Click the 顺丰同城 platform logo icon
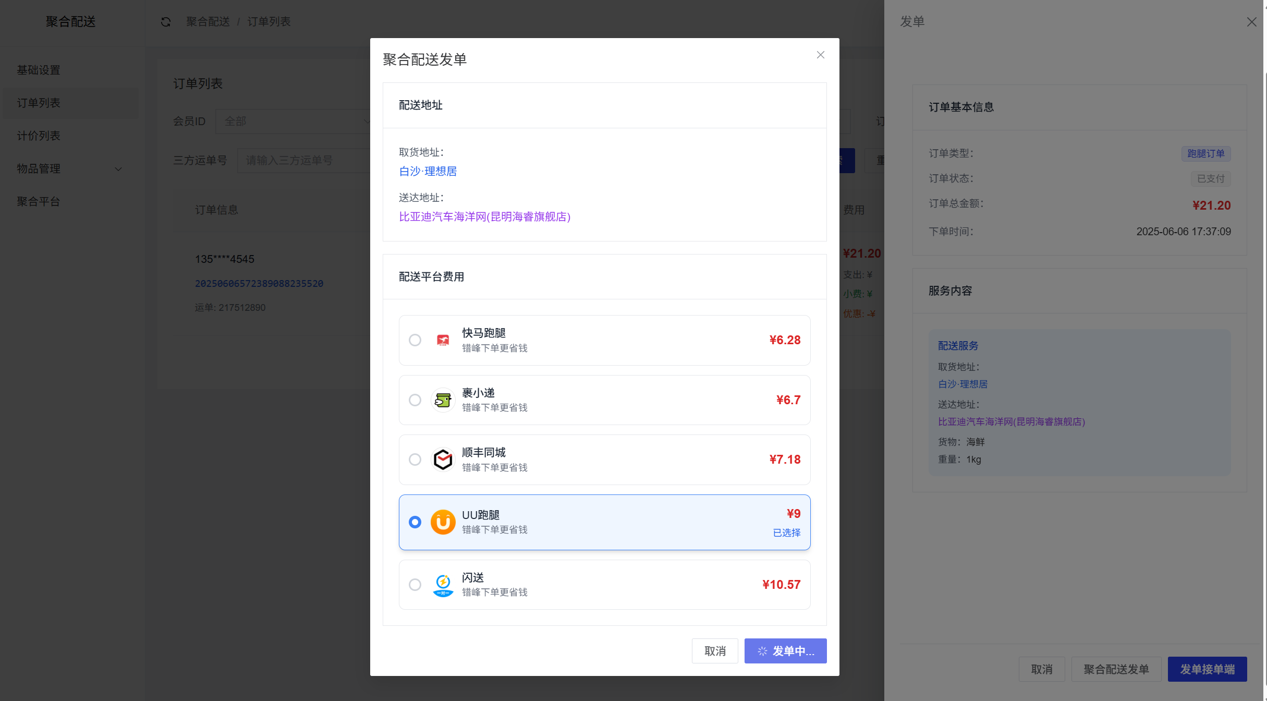Viewport: 1267px width, 701px height. pyautogui.click(x=443, y=460)
